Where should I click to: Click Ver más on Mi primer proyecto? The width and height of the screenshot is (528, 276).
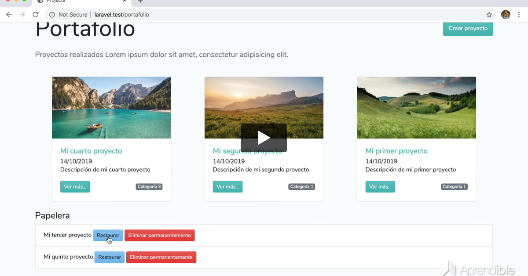[380, 187]
